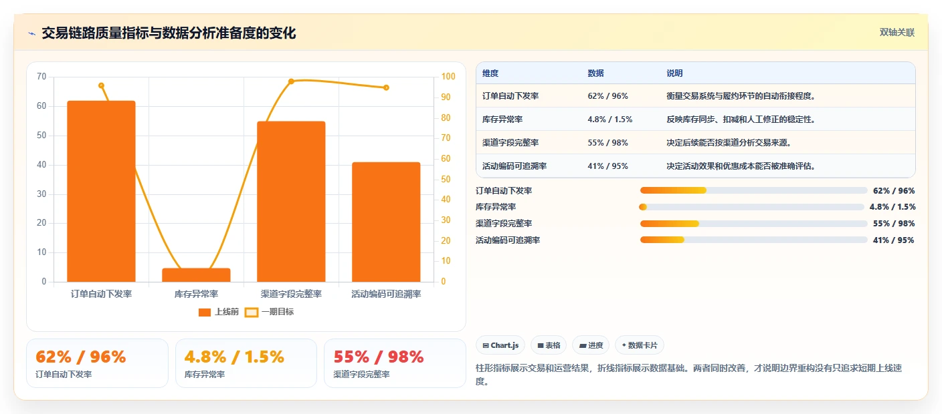Click the 双轴关联 badge in header
The image size is (942, 414).
(897, 32)
